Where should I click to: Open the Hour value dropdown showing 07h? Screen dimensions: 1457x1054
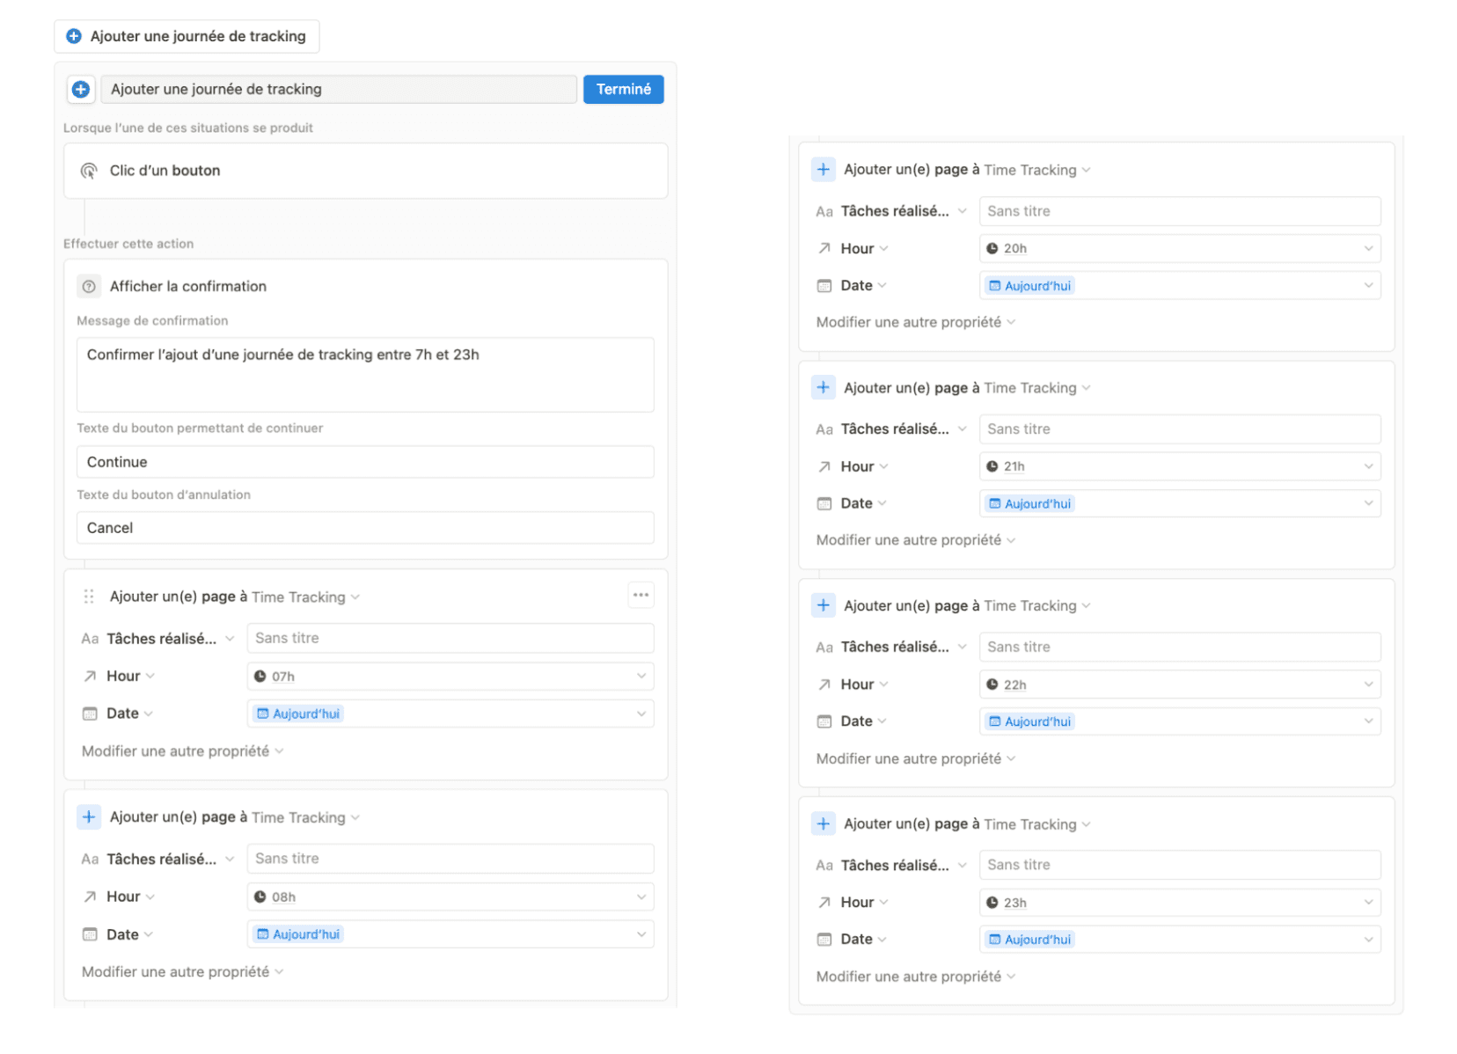point(450,677)
